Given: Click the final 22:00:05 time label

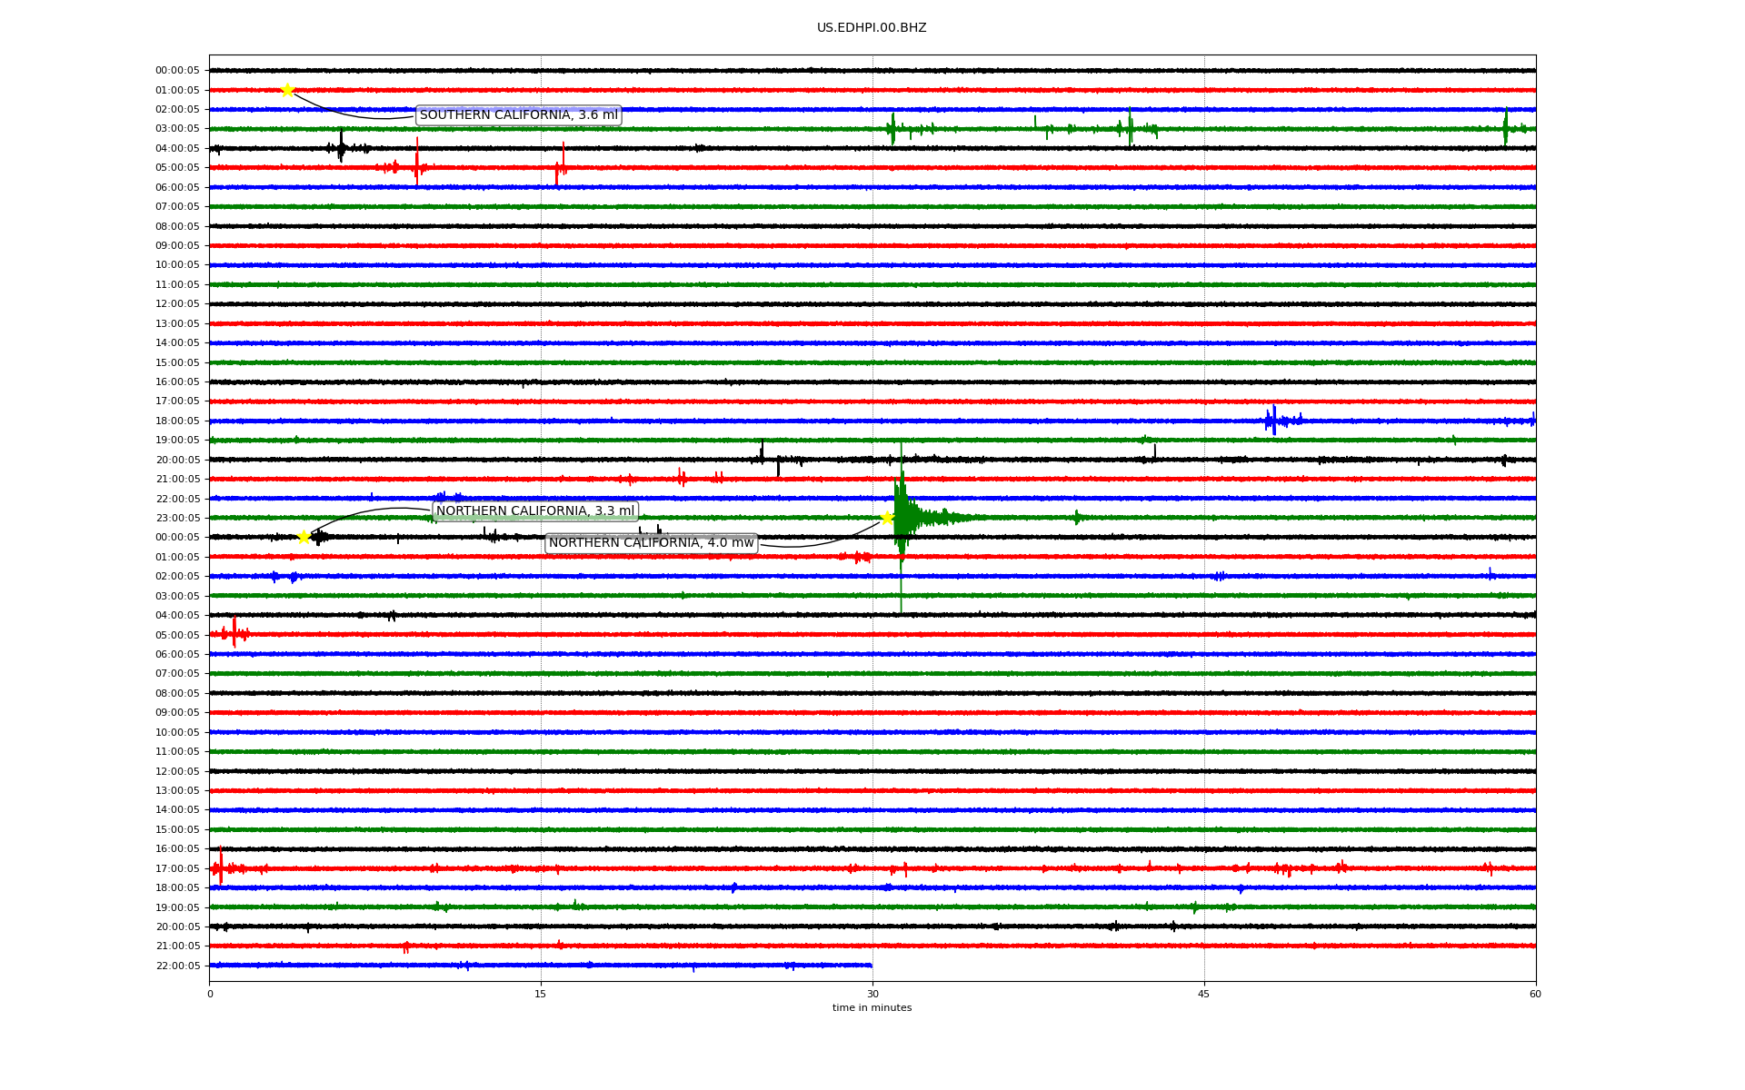Looking at the screenshot, I should coord(177,966).
